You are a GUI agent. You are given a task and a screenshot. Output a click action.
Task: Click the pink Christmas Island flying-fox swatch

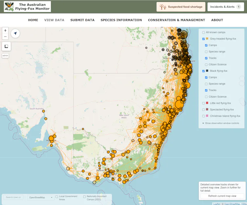207,116
